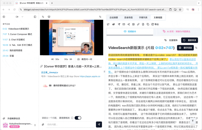
Task: Click the video camera icon in sidebar
Action: 17,17
